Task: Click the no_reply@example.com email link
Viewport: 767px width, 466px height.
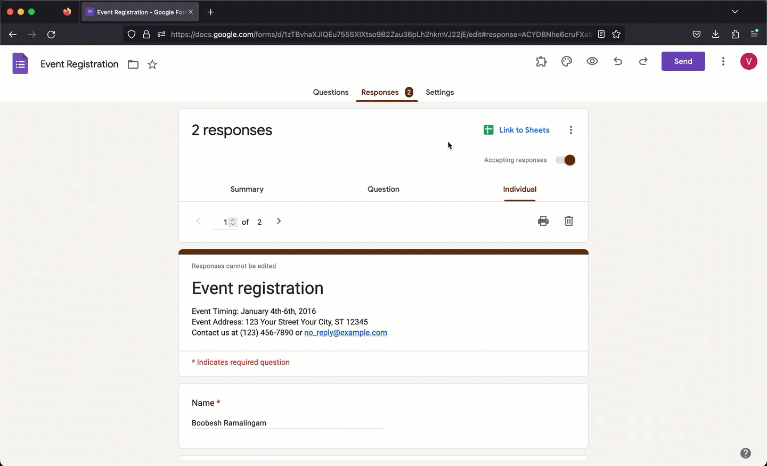Action: tap(345, 332)
